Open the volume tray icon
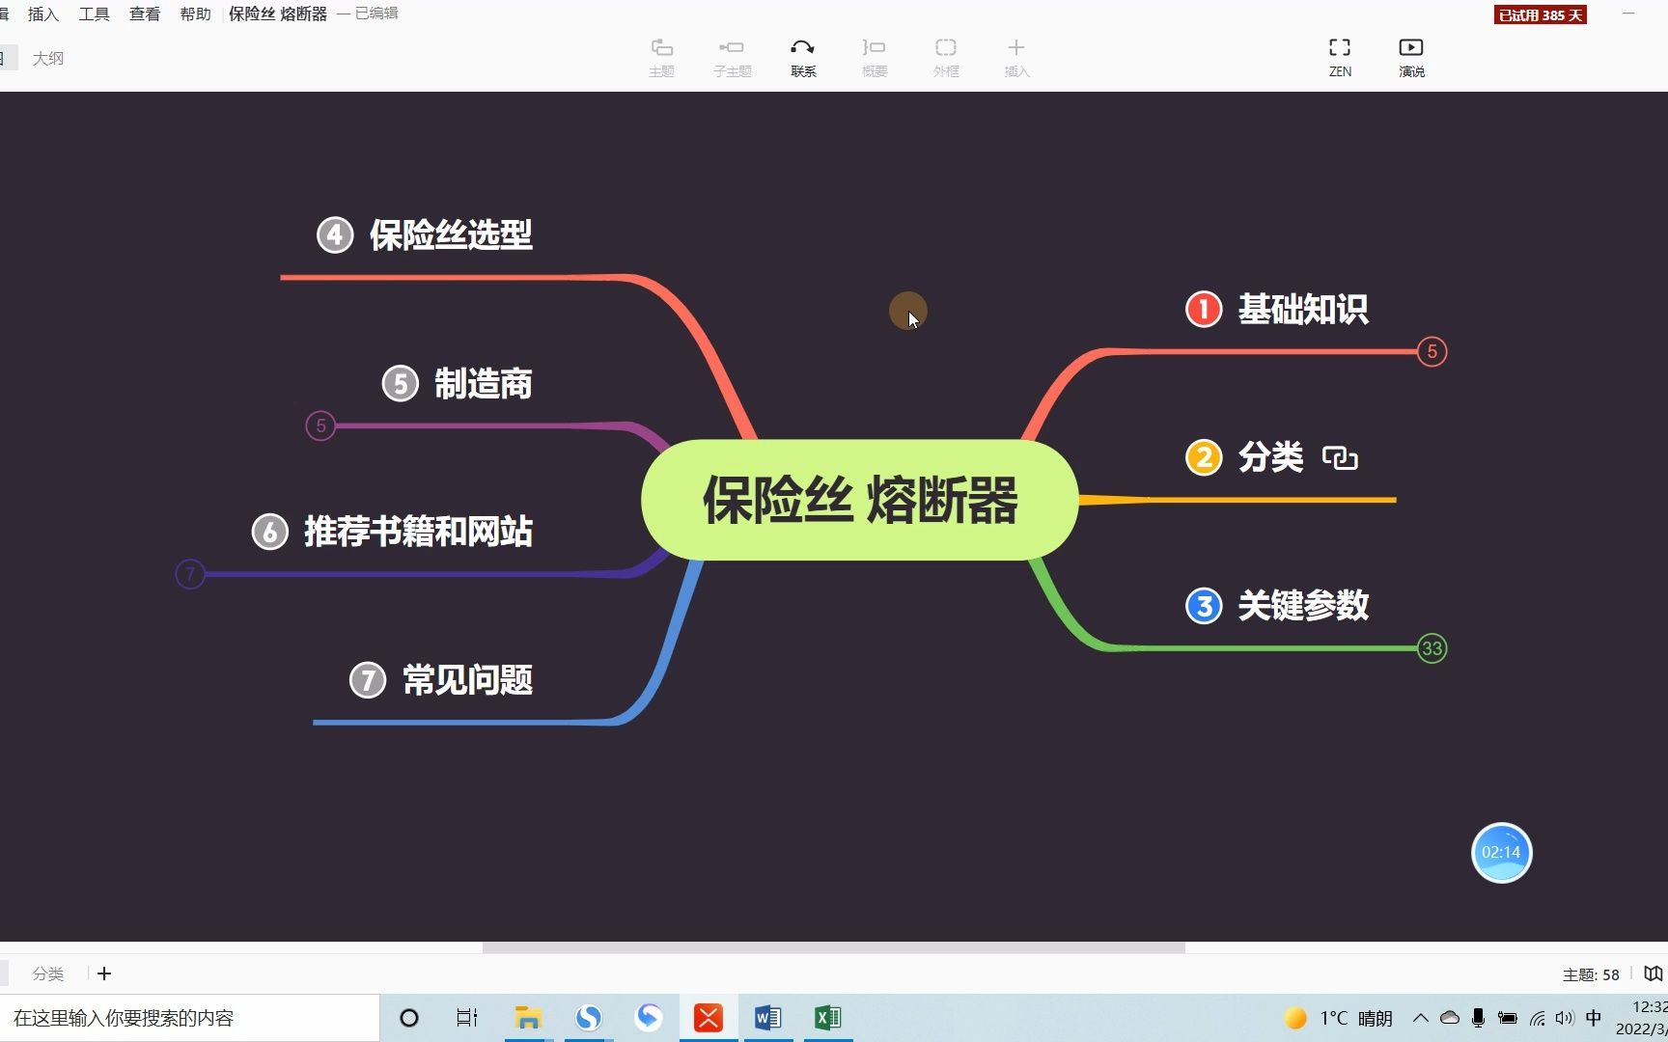The width and height of the screenshot is (1668, 1042). [1564, 1018]
